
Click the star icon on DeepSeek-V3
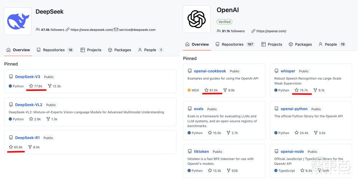pyautogui.click(x=31, y=86)
